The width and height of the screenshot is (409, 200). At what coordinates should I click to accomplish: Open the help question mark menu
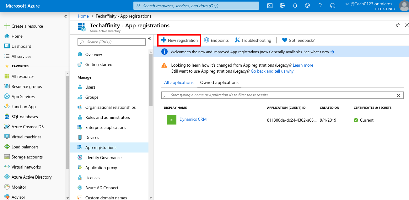click(x=320, y=5)
